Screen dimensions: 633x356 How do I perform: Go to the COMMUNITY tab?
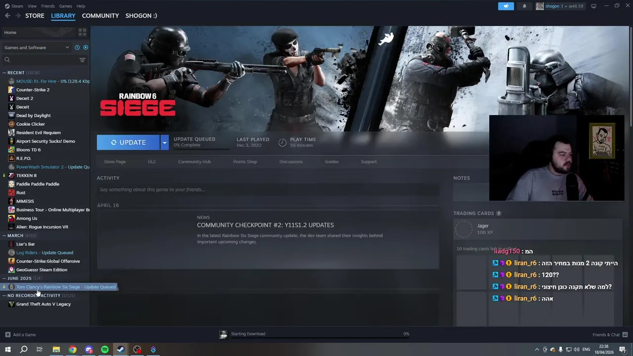pyautogui.click(x=100, y=16)
